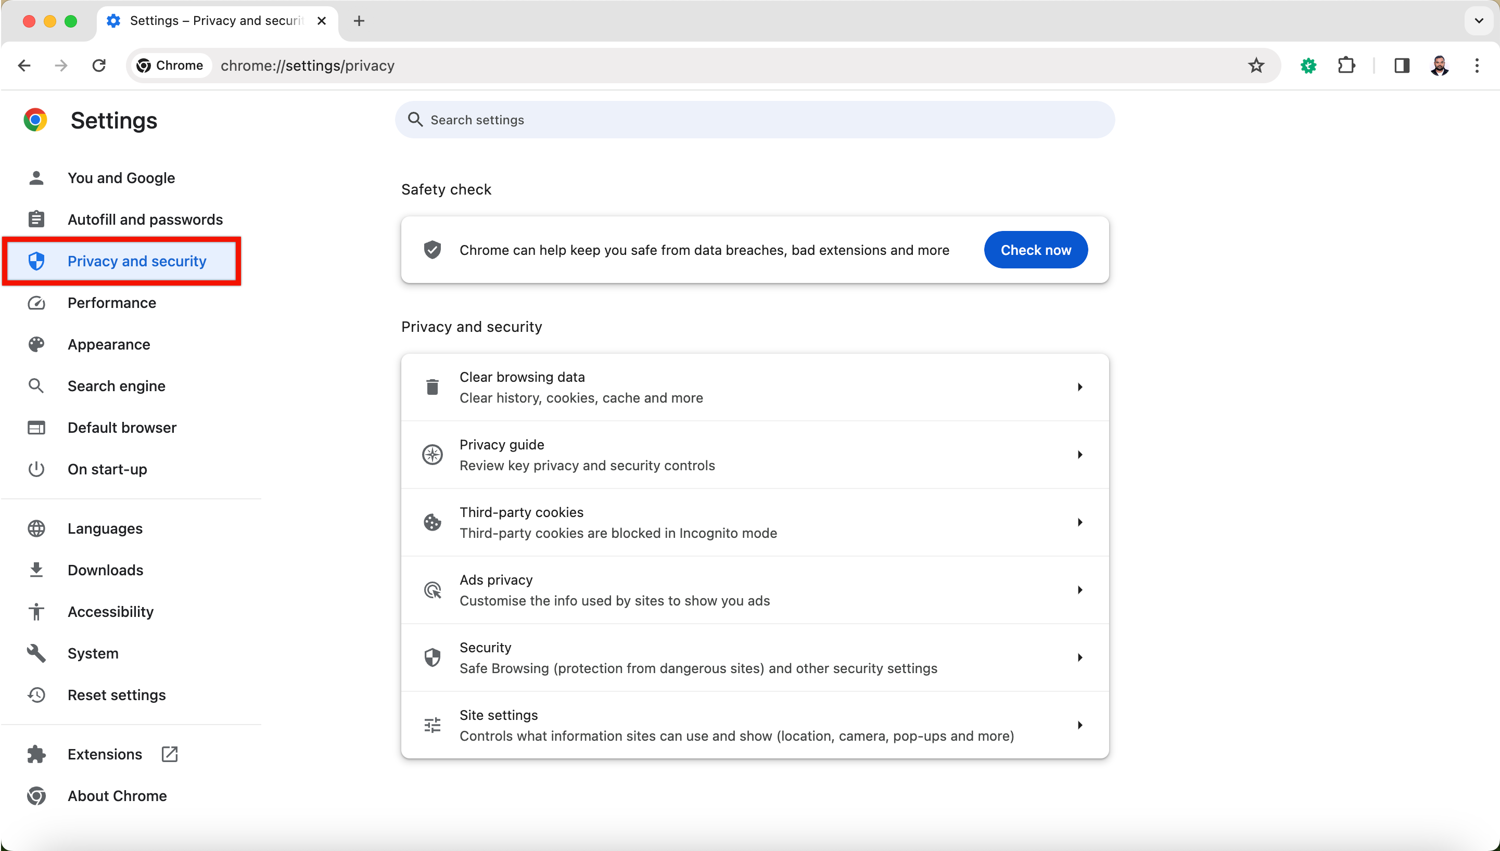This screenshot has height=851, width=1500.
Task: Click the Extensions puzzle piece icon
Action: pyautogui.click(x=1346, y=65)
